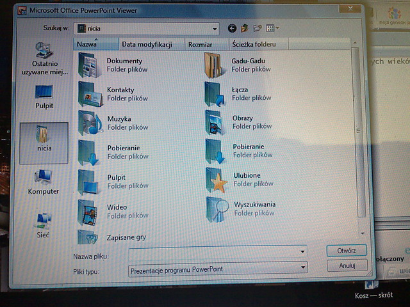Click the Dokumenty folder name text
The image size is (410, 307).
tap(124, 61)
